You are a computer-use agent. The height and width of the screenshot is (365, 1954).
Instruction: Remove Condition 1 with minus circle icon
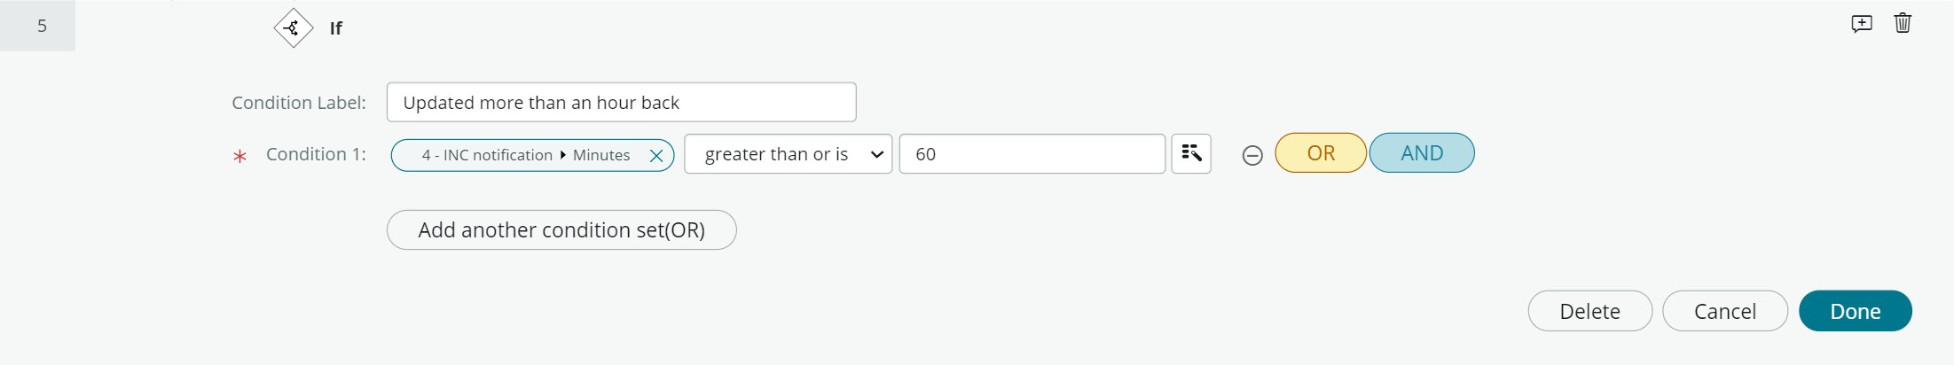click(x=1252, y=156)
